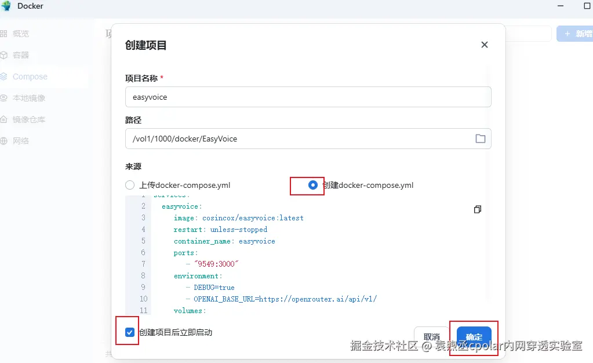Select 上传docker-compose.yml radio option
The width and height of the screenshot is (593, 363).
(x=130, y=185)
